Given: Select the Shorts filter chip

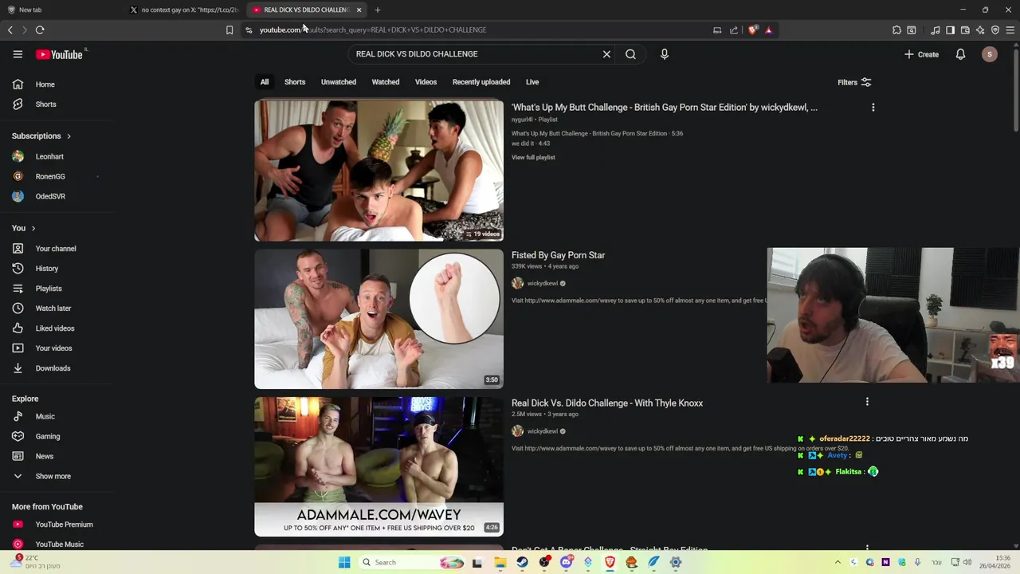Looking at the screenshot, I should [295, 82].
